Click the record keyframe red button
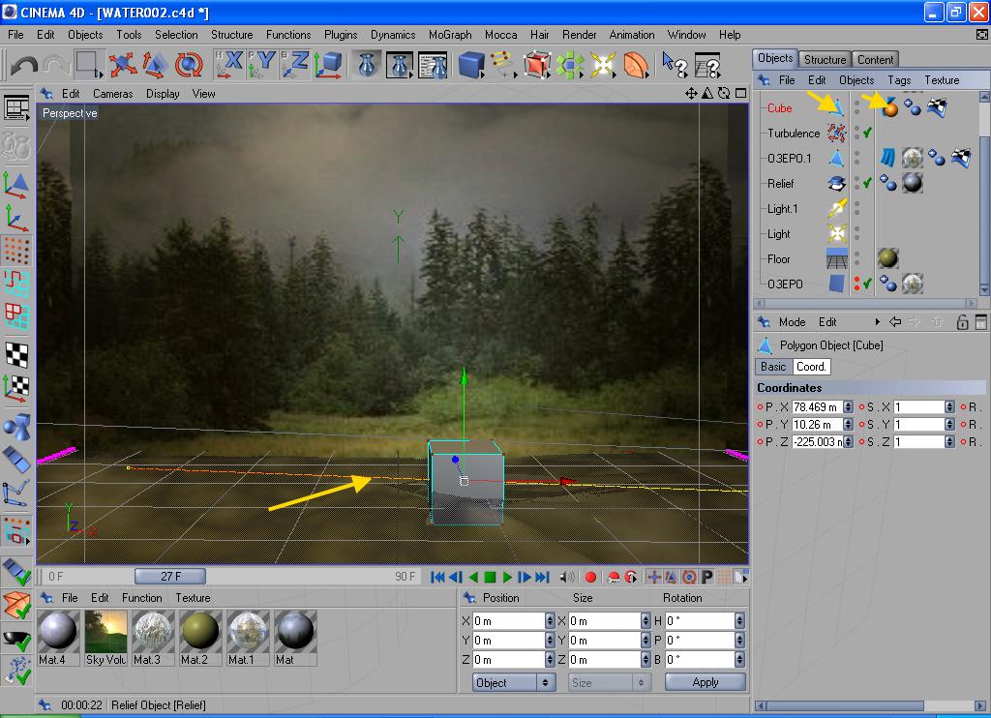The height and width of the screenshot is (718, 991). (x=590, y=577)
